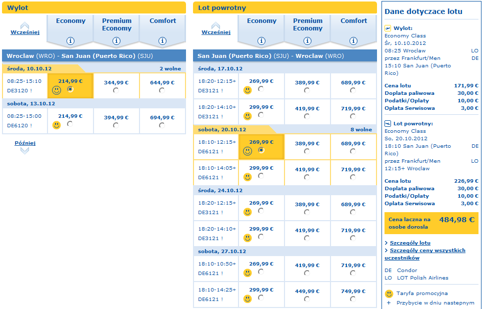Click info icon under outbound Comfort column
Image resolution: width=484 pixels, height=309 pixels.
point(162,41)
